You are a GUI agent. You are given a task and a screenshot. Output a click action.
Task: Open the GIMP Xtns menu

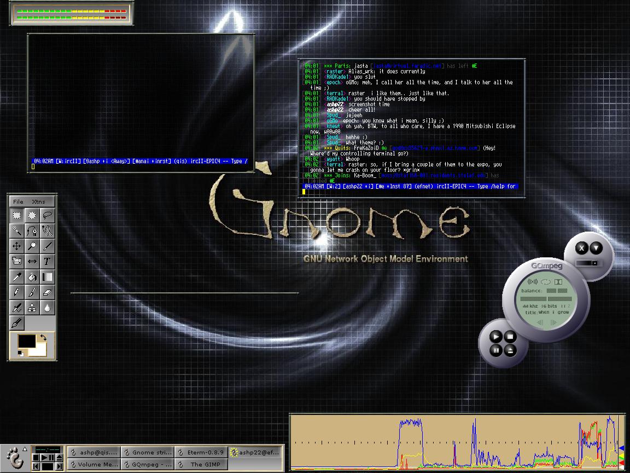pyautogui.click(x=39, y=201)
